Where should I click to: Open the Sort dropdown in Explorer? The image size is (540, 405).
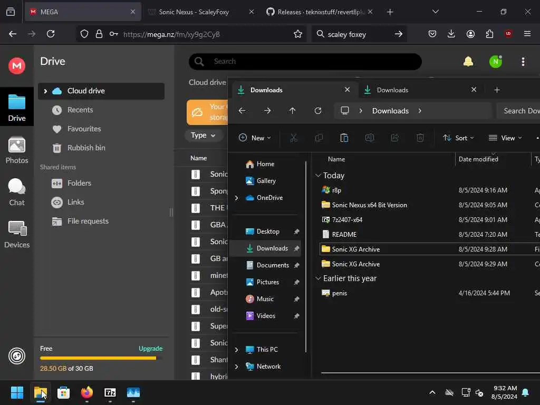pyautogui.click(x=458, y=138)
